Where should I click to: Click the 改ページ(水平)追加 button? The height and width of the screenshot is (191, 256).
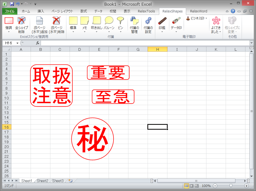pos(39,24)
